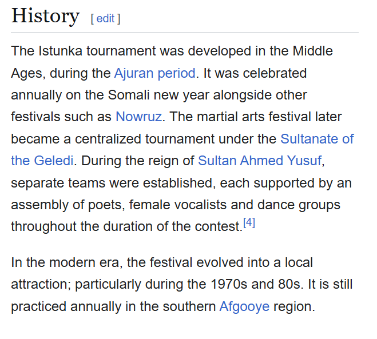
Task: Open the Afgooye region link
Action: pyautogui.click(x=244, y=306)
